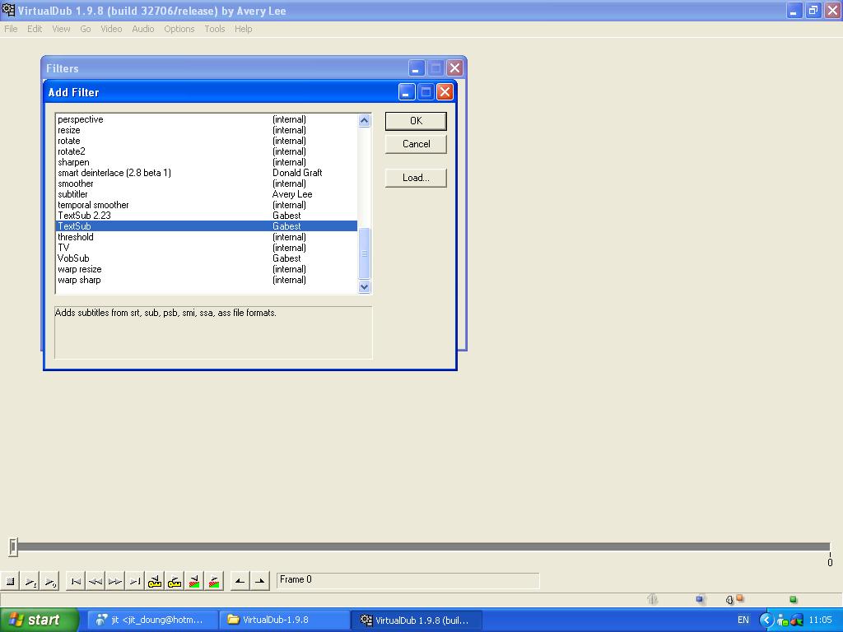Close the Add Filter dialog

click(445, 92)
